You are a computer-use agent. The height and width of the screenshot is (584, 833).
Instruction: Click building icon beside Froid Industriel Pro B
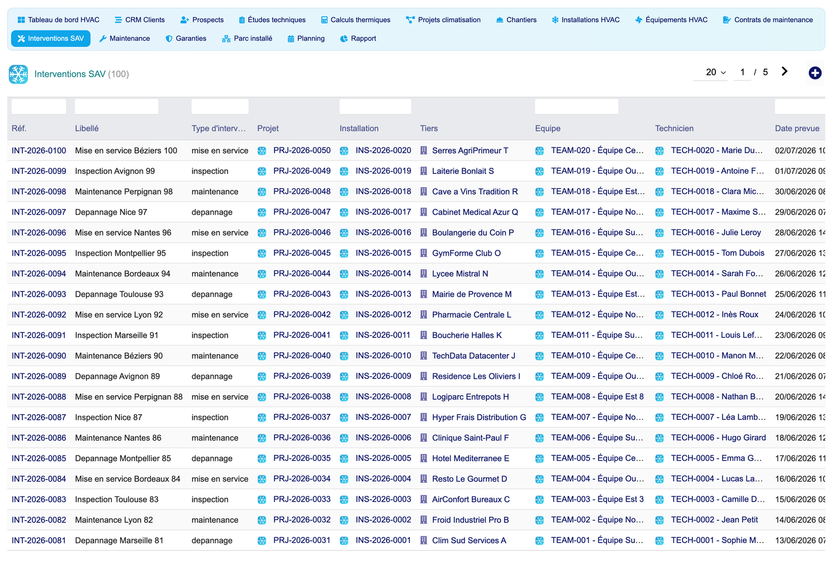[x=424, y=520]
